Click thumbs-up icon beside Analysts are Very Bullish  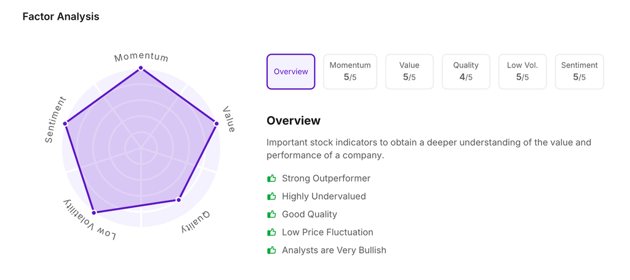(x=271, y=250)
